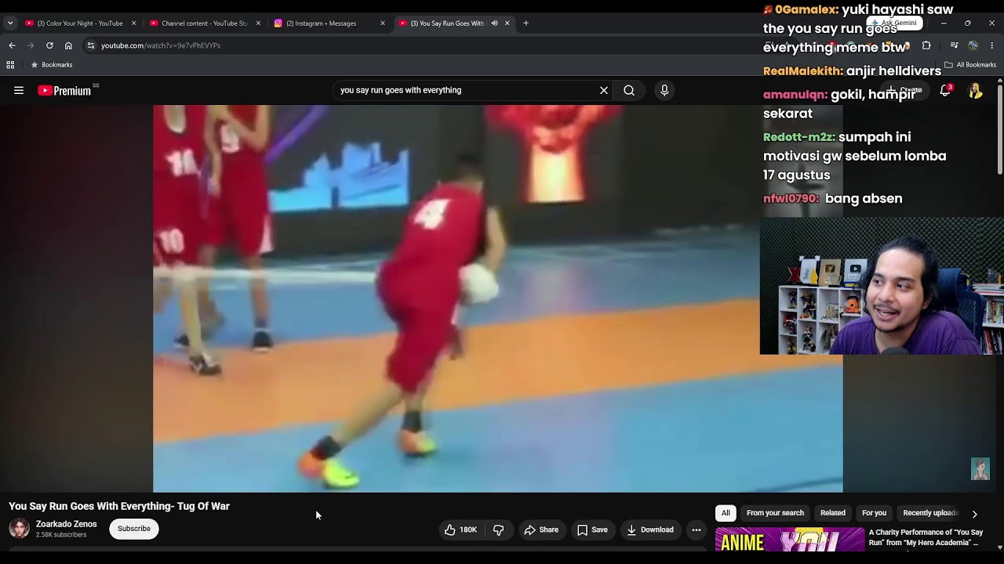Reload the current page

(x=49, y=45)
